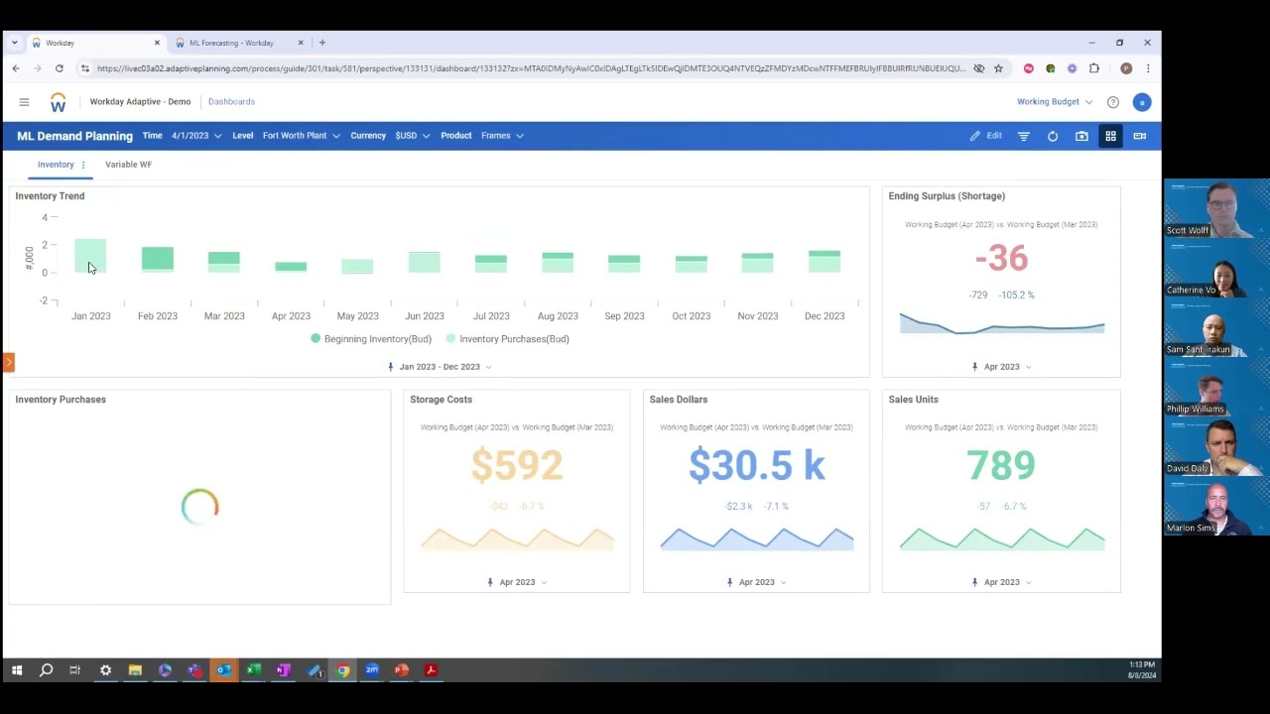
Task: Open the help question mark icon
Action: (x=1113, y=102)
